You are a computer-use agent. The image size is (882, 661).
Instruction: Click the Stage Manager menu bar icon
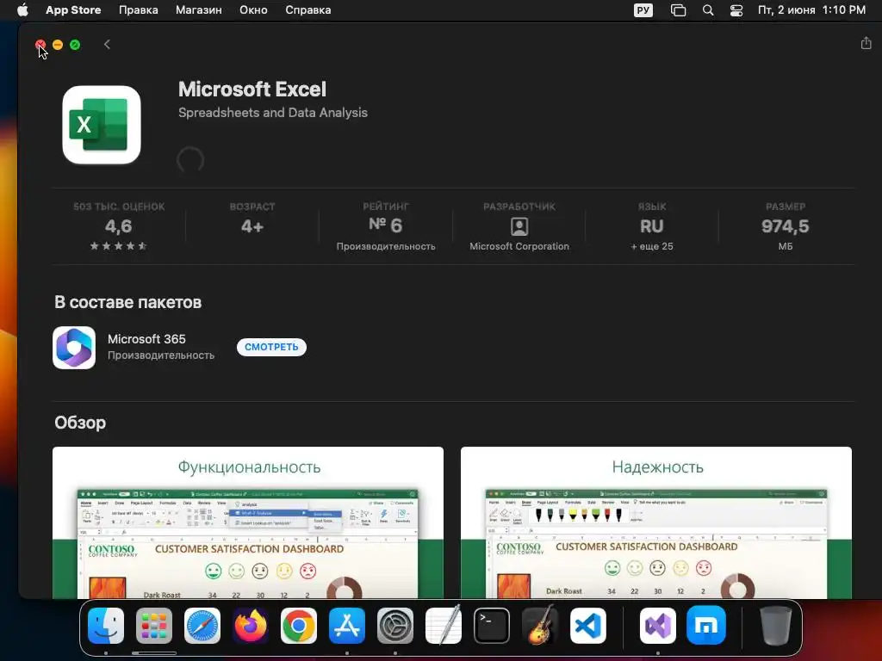[x=679, y=10]
